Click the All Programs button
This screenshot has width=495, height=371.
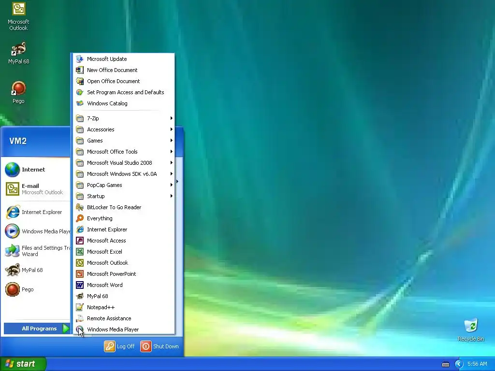click(37, 328)
